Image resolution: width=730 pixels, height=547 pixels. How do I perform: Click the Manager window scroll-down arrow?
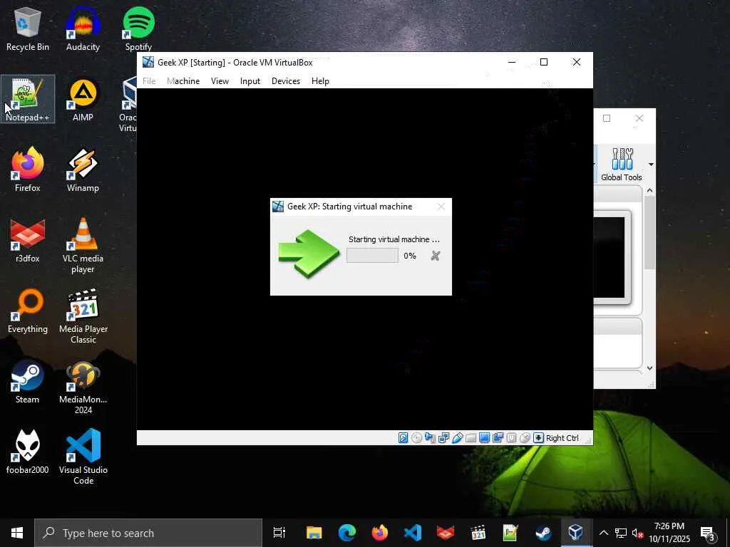(x=650, y=368)
